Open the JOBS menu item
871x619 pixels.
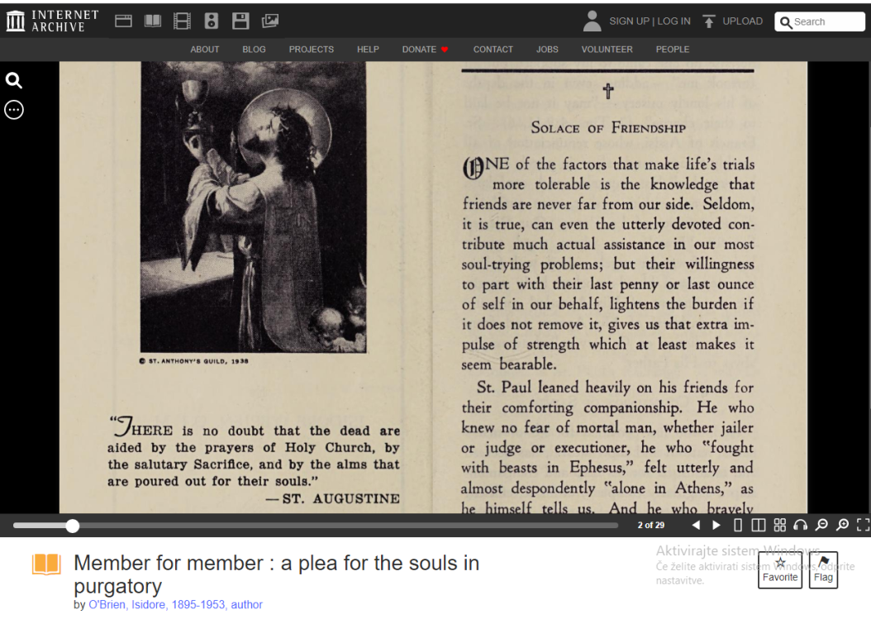[547, 50]
